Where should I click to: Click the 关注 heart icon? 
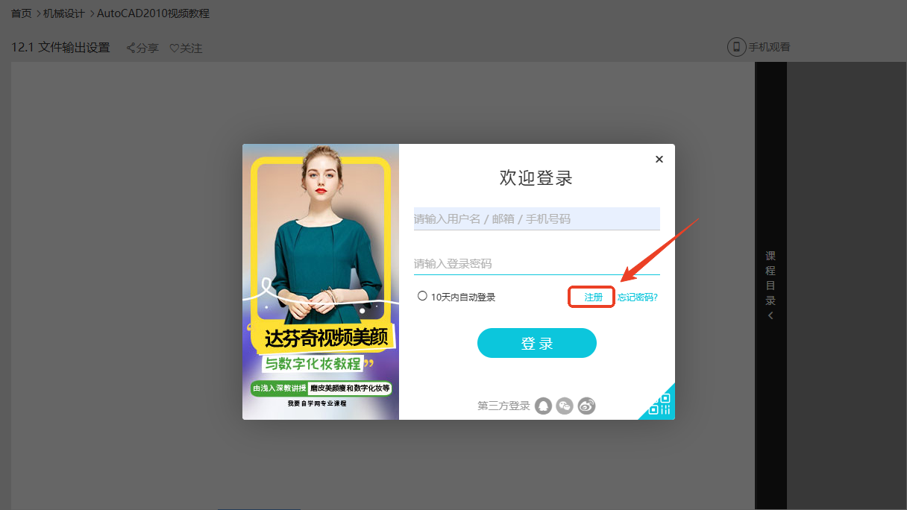point(174,48)
